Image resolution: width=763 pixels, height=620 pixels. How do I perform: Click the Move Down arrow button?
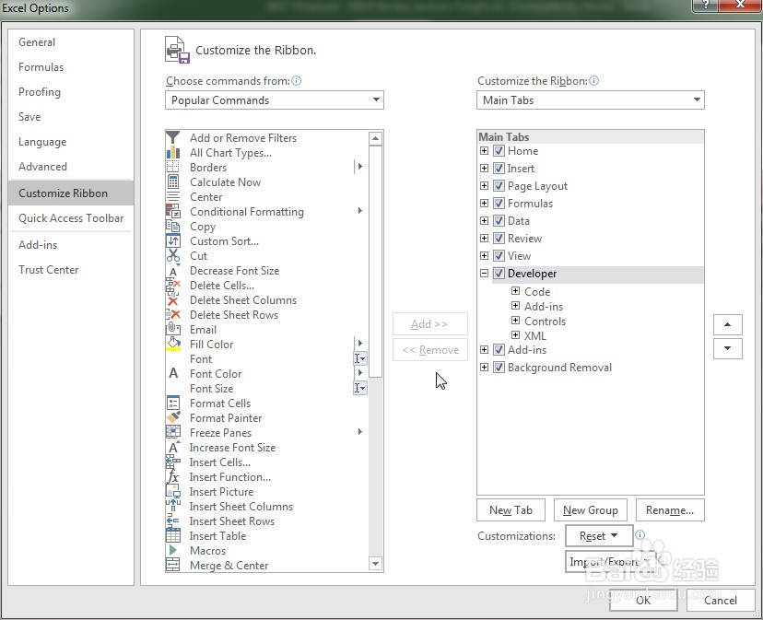pyautogui.click(x=727, y=348)
